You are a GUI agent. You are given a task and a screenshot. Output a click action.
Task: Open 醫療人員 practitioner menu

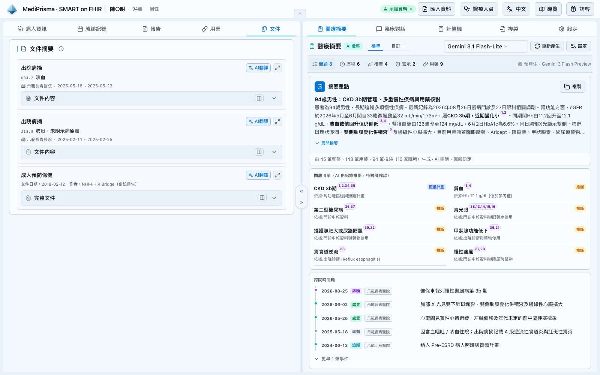[x=479, y=9]
